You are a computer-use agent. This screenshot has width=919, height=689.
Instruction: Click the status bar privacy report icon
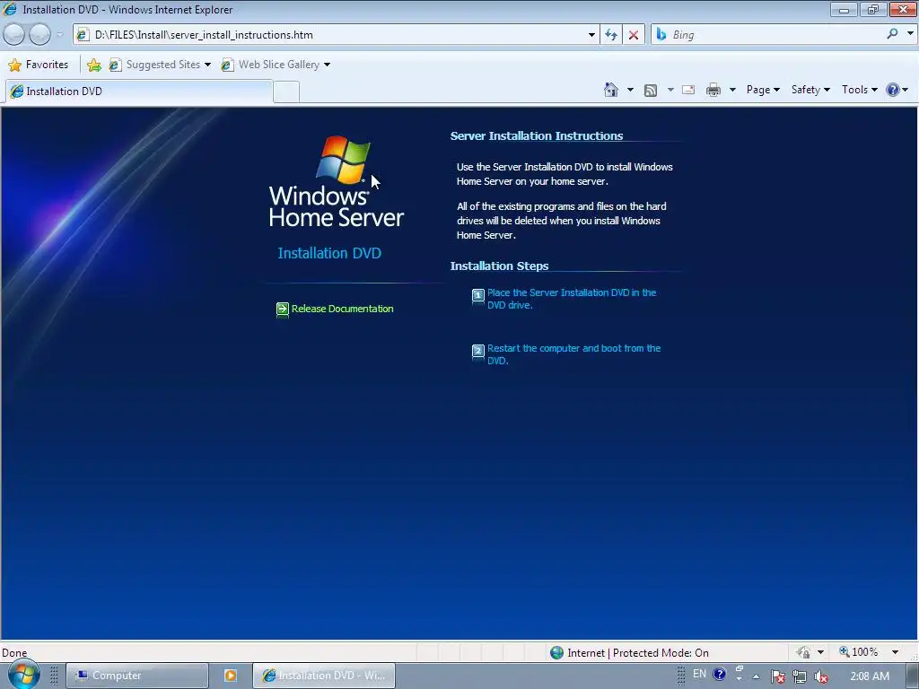(x=803, y=652)
